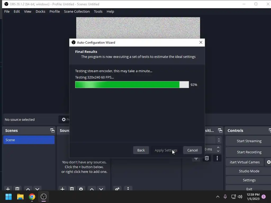This screenshot has width=271, height=203.
Task: Click the Exit button in Controls
Action: pos(249,188)
